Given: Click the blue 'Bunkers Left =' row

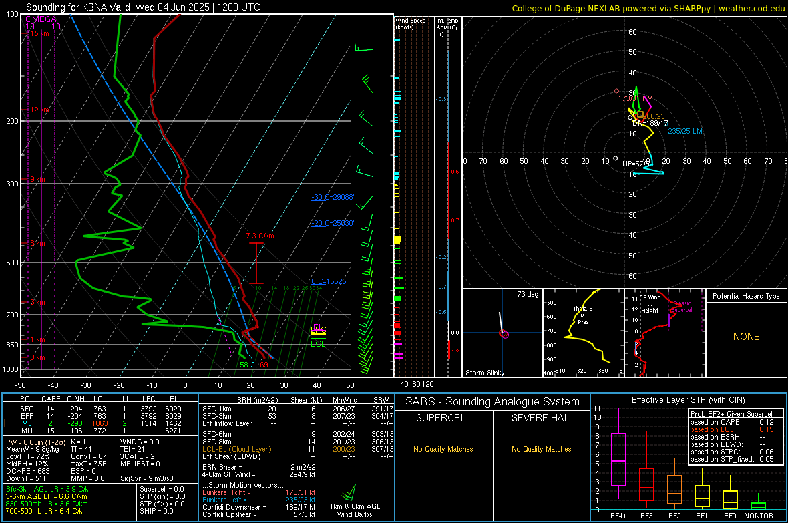Looking at the screenshot, I should point(259,500).
